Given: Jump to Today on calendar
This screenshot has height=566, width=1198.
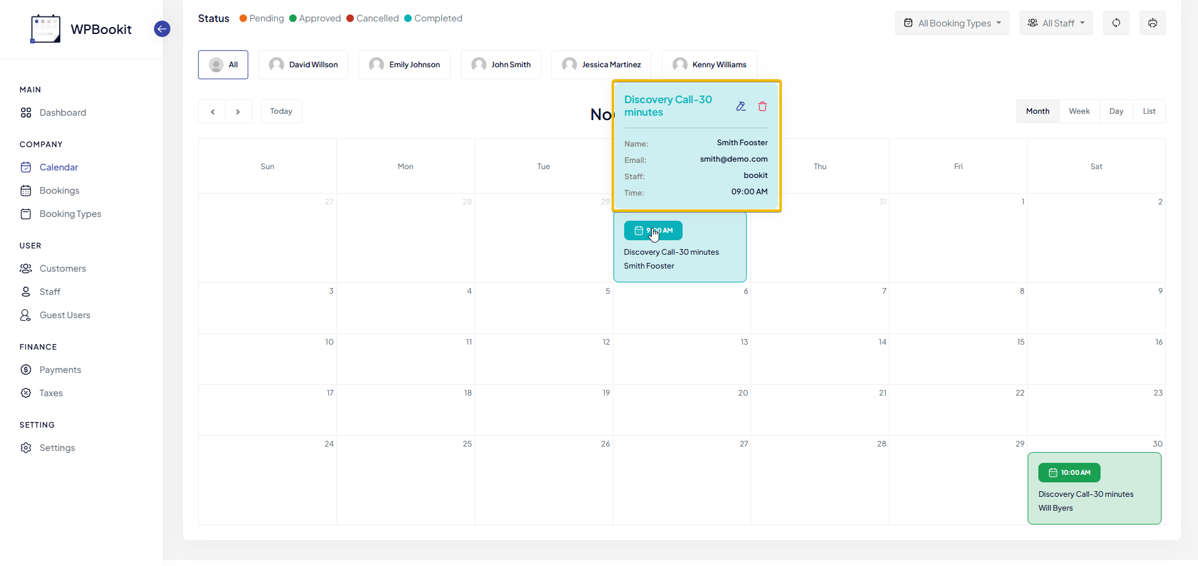Looking at the screenshot, I should pyautogui.click(x=281, y=111).
